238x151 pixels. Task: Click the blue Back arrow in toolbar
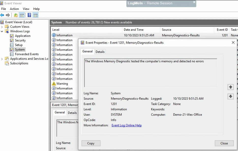(x=2, y=15)
